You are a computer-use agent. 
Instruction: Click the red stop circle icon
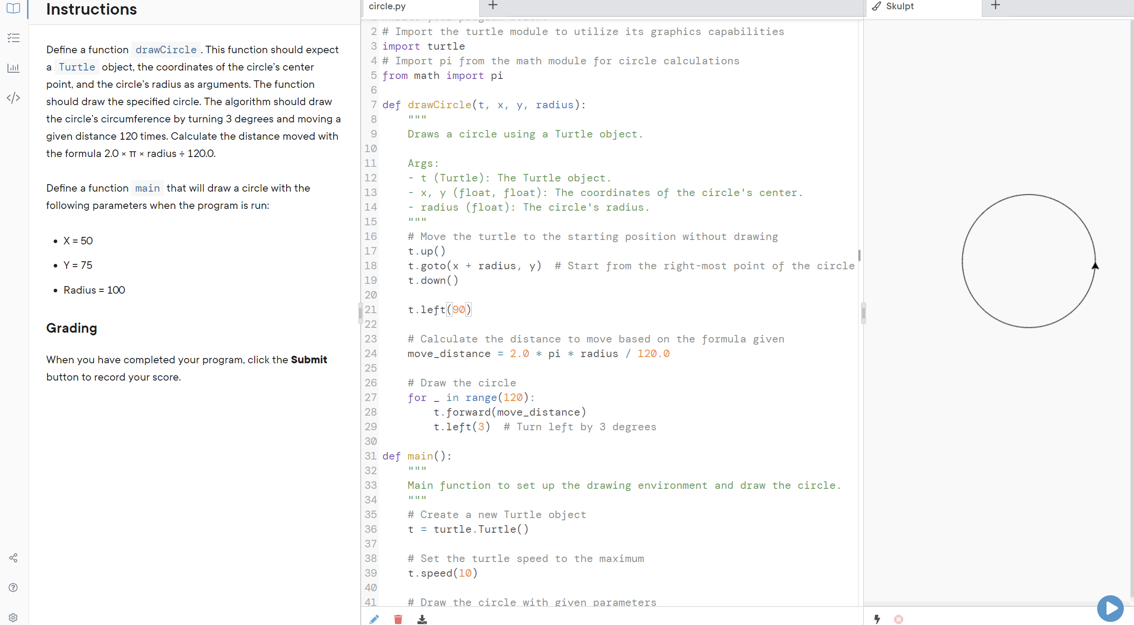(898, 619)
